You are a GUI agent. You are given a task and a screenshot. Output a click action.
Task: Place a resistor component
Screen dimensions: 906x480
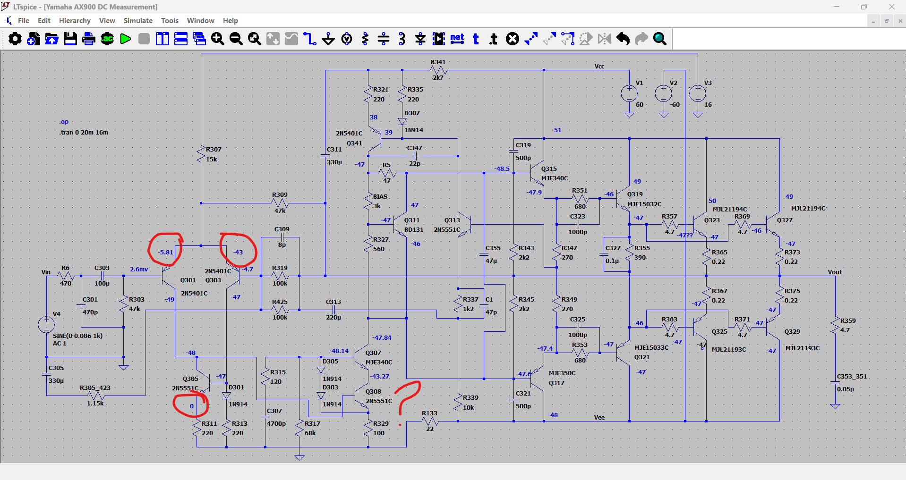(x=365, y=39)
